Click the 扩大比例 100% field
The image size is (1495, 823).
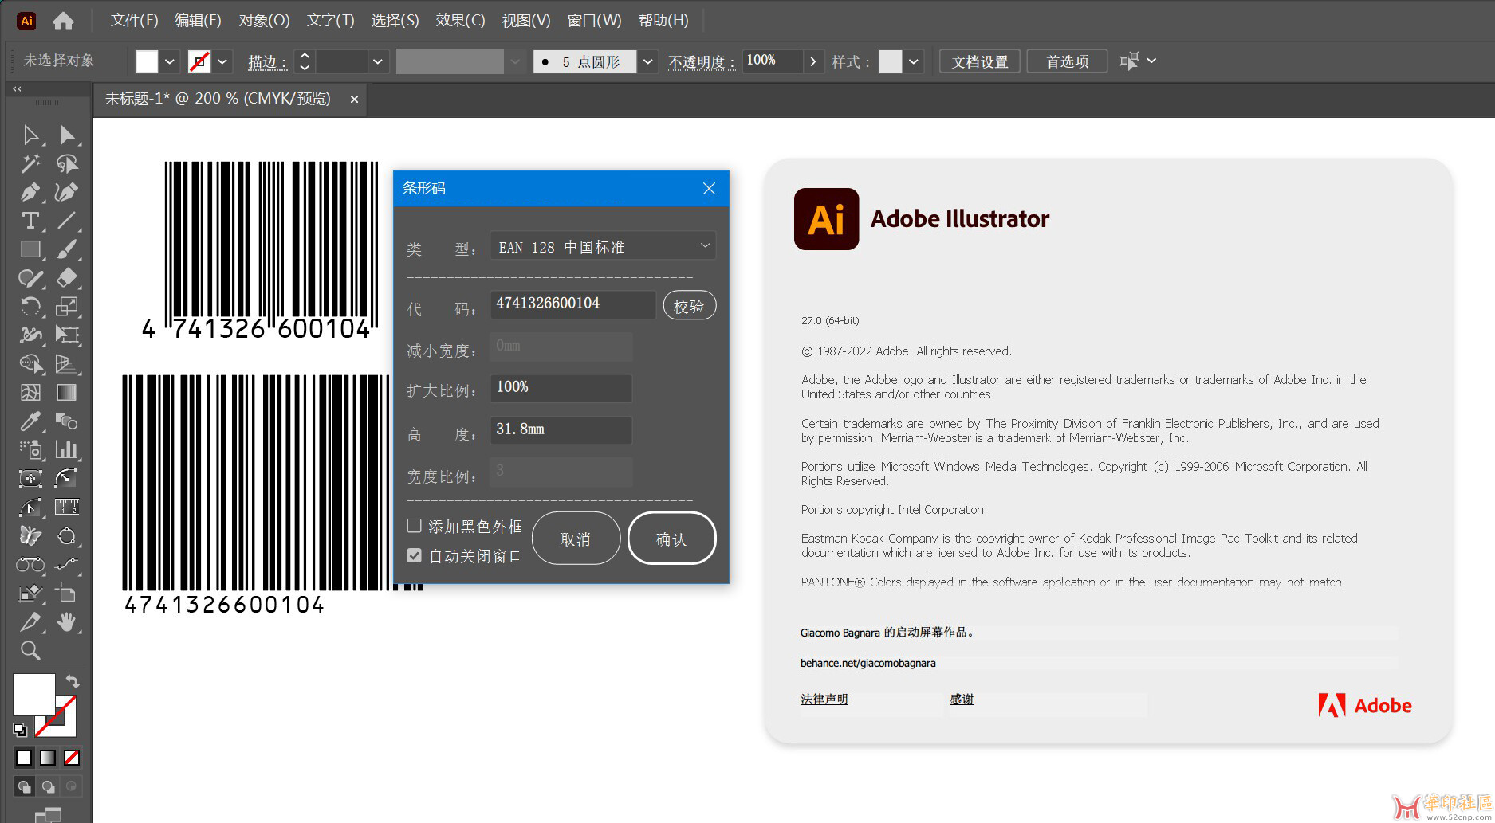coord(561,387)
